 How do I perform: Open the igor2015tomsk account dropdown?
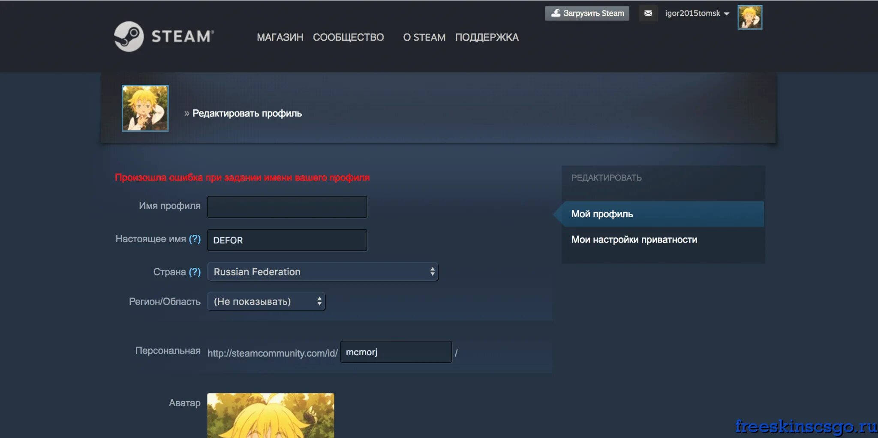pos(697,13)
